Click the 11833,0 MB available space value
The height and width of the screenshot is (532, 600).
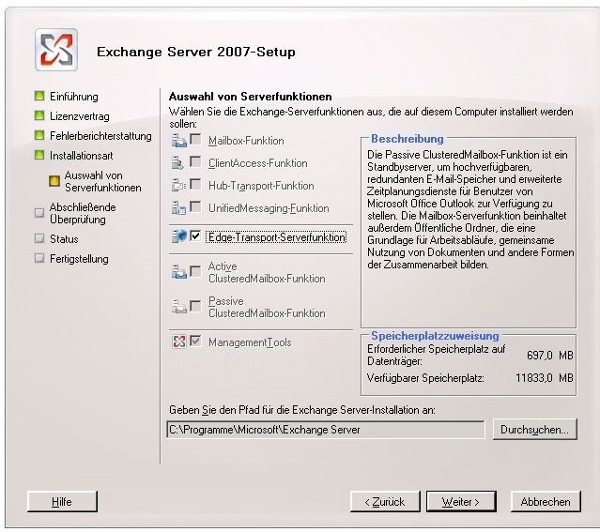click(545, 378)
